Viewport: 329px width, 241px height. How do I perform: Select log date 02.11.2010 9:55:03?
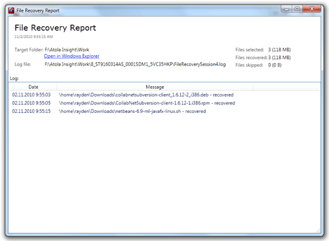[x=31, y=95]
